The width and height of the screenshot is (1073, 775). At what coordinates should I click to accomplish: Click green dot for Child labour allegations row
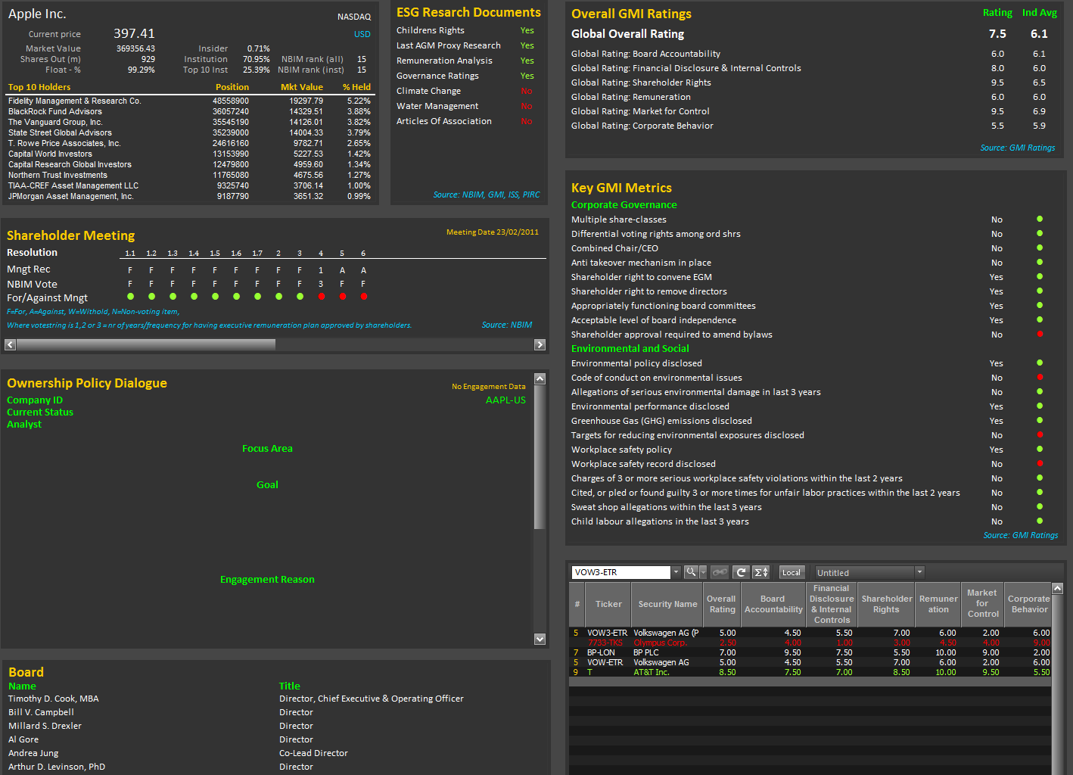1040,521
